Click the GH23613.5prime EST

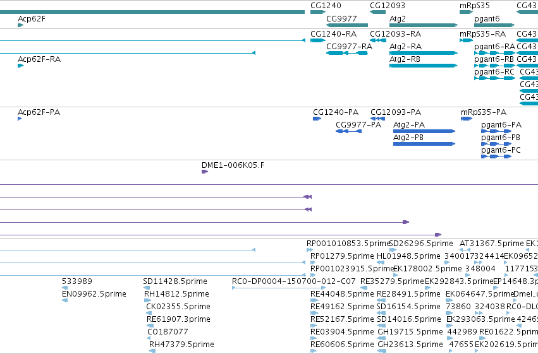click(x=382, y=351)
